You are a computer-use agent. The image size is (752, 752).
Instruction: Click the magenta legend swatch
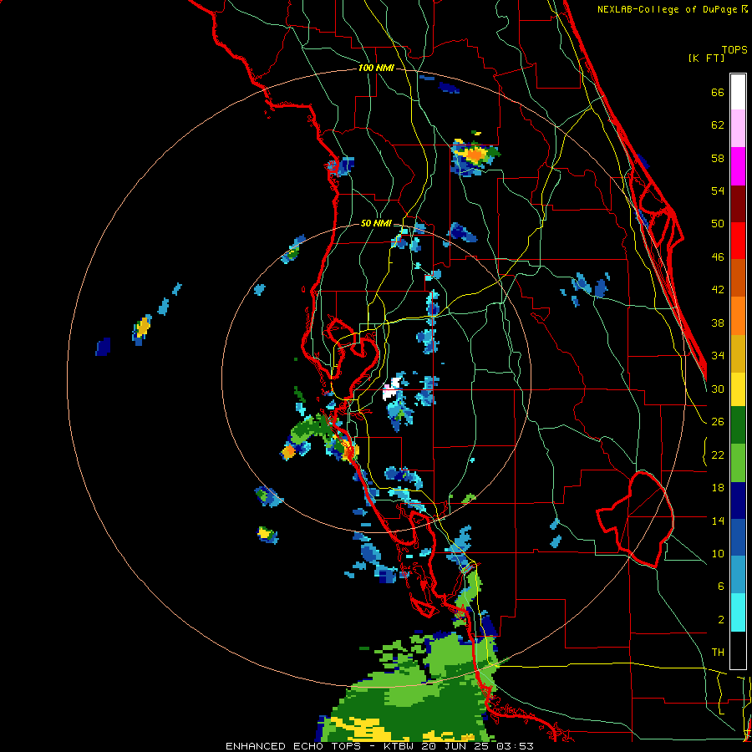(738, 166)
